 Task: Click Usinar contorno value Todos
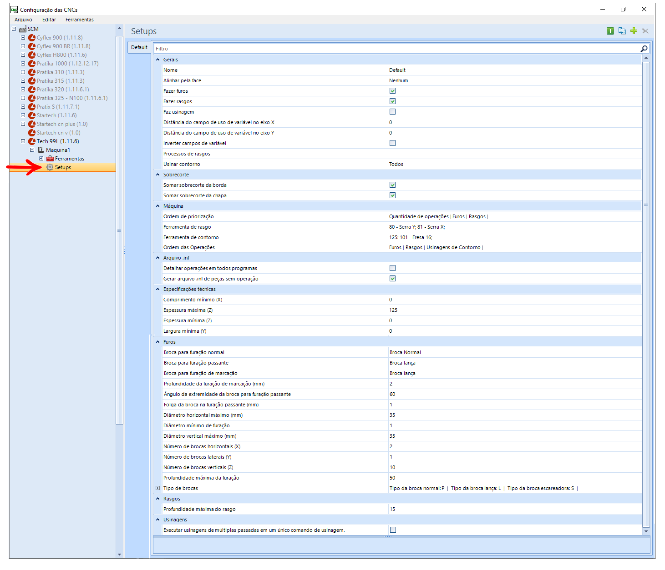click(515, 164)
